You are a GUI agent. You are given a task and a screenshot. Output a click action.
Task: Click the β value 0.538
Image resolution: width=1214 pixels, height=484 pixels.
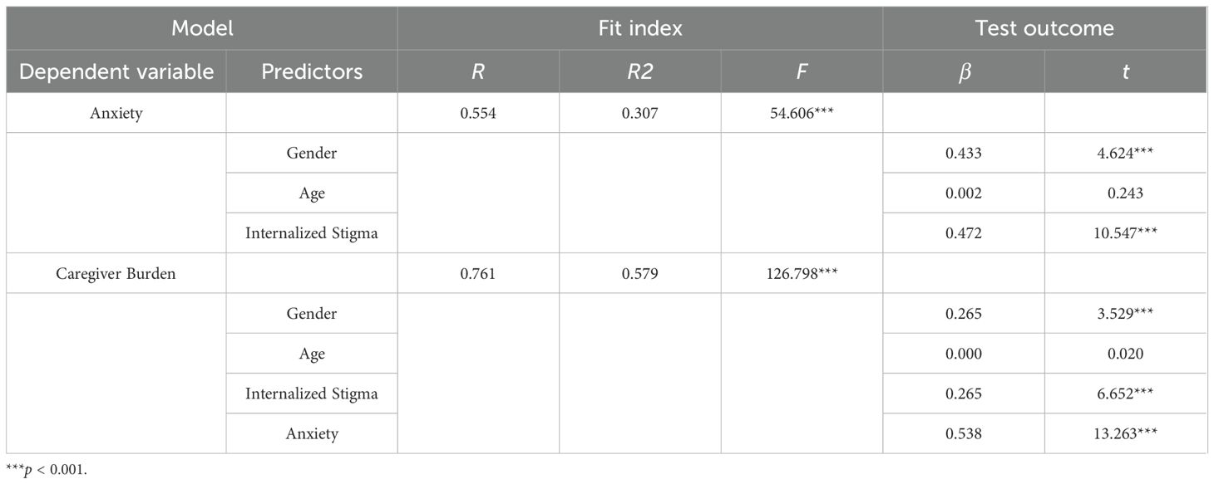964,433
